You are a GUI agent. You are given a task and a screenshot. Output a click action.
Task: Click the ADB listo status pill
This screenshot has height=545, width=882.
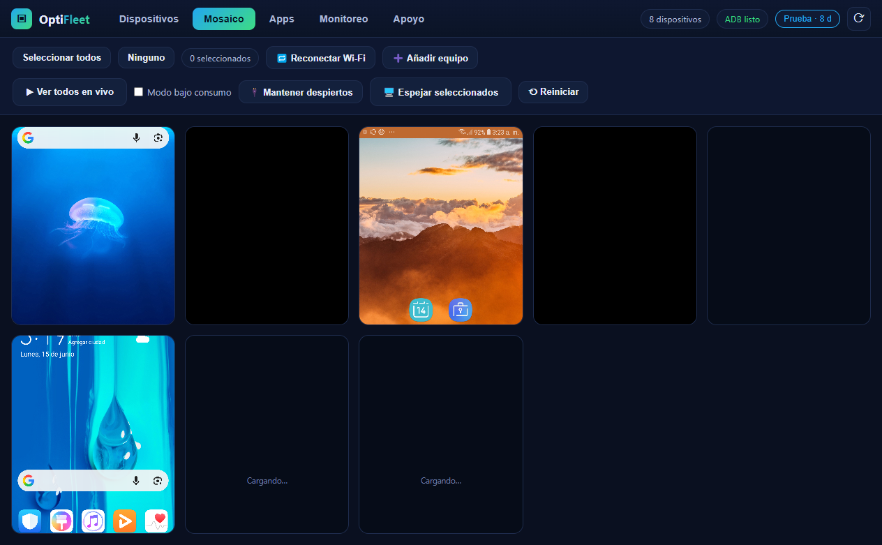pyautogui.click(x=742, y=19)
